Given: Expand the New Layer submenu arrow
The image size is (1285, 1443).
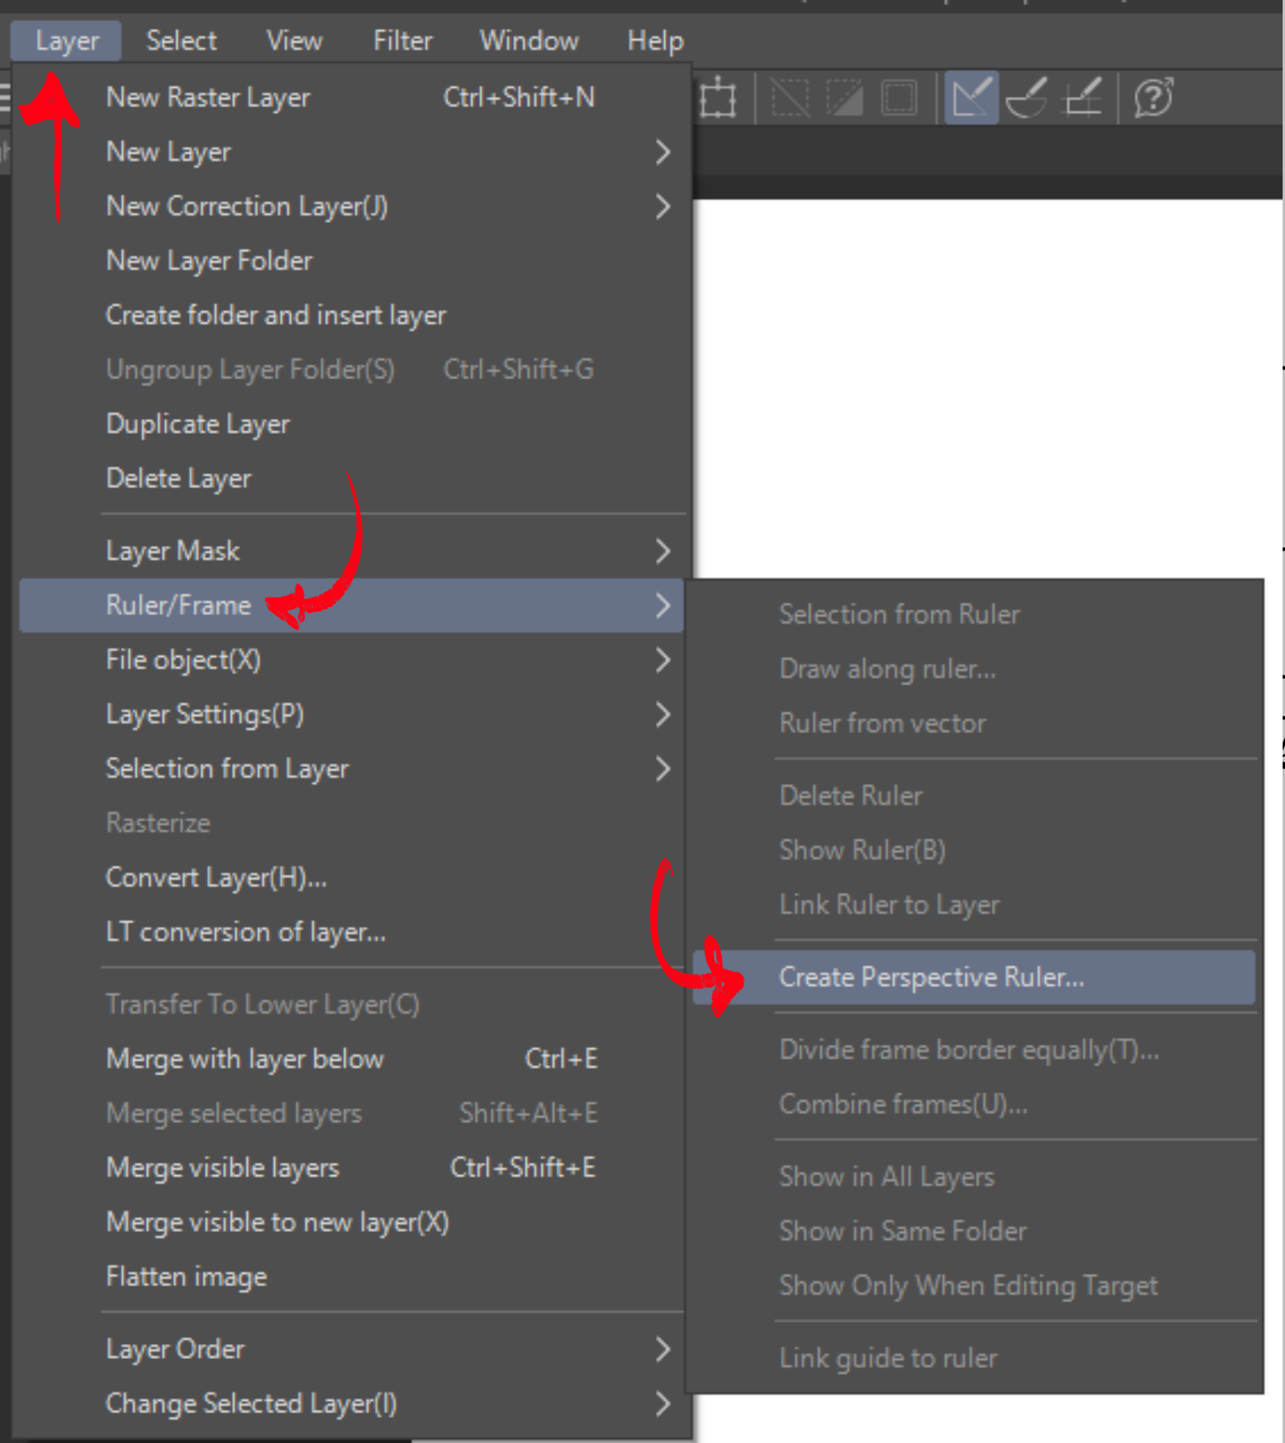Looking at the screenshot, I should click(662, 152).
